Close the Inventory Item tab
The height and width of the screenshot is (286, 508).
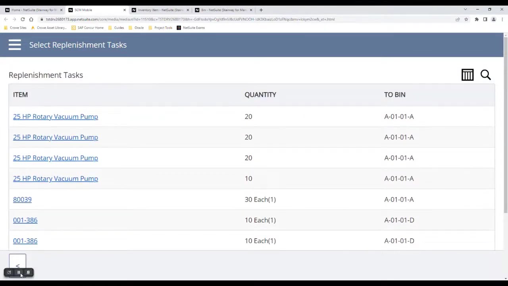point(188,10)
